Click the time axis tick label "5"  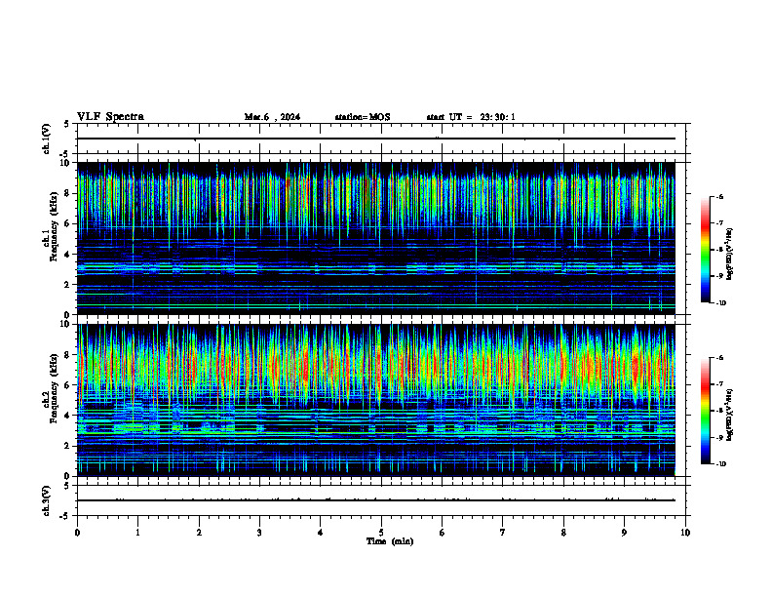pyautogui.click(x=381, y=533)
